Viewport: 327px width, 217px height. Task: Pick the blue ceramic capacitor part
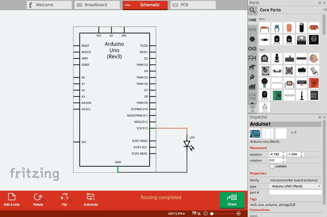pyautogui.click(x=277, y=28)
